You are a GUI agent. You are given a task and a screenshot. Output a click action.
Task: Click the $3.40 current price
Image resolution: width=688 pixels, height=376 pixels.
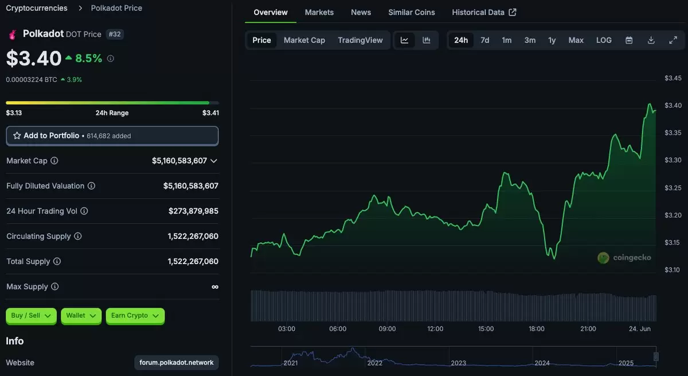[34, 59]
